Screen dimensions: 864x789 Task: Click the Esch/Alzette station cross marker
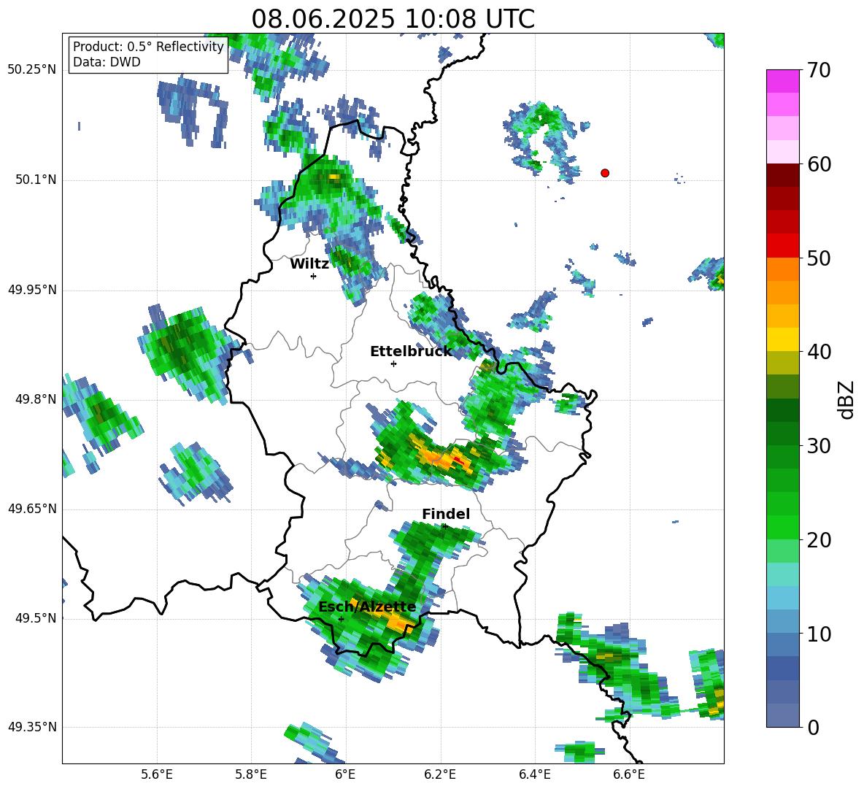coord(341,619)
